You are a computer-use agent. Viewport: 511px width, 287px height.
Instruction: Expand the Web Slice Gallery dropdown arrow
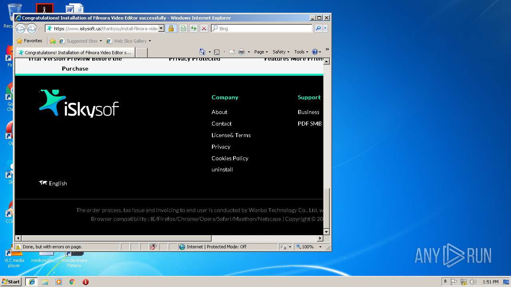[150, 41]
